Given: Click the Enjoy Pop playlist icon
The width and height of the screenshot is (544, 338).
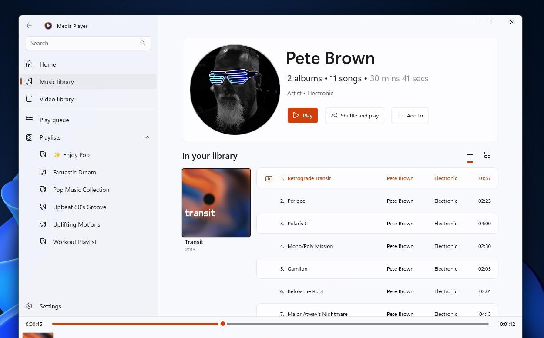Looking at the screenshot, I should pyautogui.click(x=43, y=154).
